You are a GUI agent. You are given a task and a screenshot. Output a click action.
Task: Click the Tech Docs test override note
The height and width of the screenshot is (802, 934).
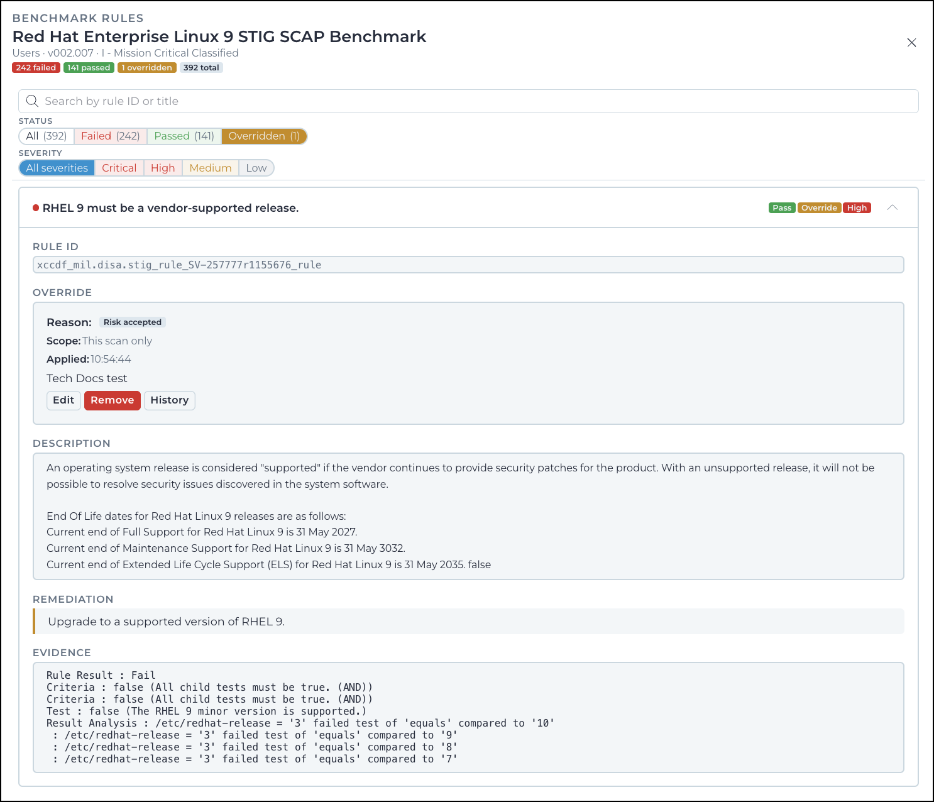click(87, 378)
